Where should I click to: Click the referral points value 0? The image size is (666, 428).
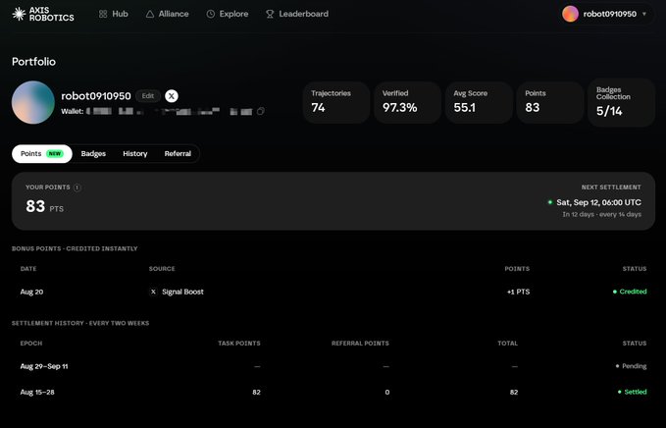pos(386,393)
